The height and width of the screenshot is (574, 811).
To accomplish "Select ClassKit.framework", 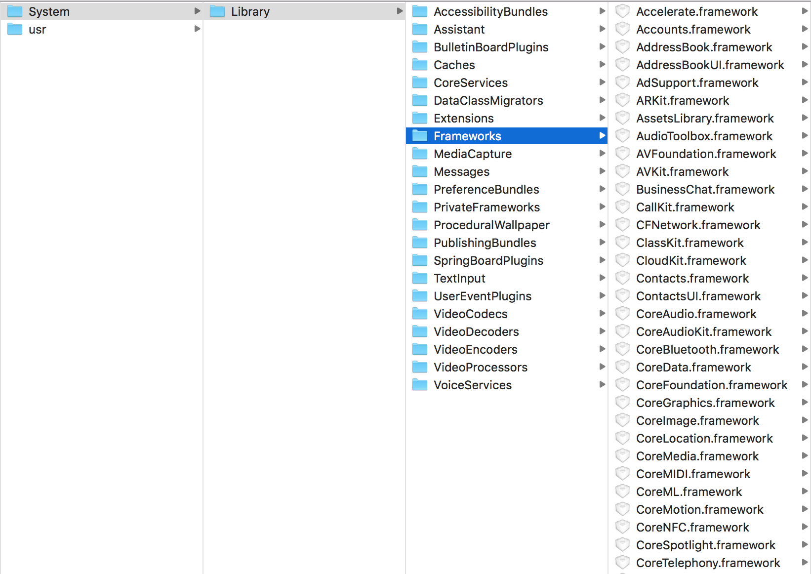I will click(x=710, y=243).
